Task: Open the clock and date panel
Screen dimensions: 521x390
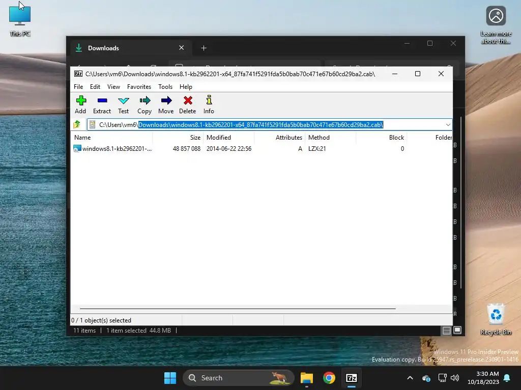Action: (x=483, y=378)
